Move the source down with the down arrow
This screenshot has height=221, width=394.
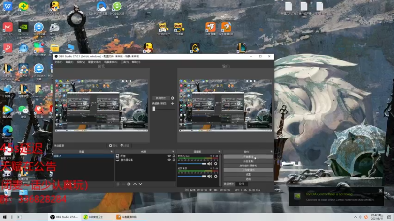click(x=140, y=184)
